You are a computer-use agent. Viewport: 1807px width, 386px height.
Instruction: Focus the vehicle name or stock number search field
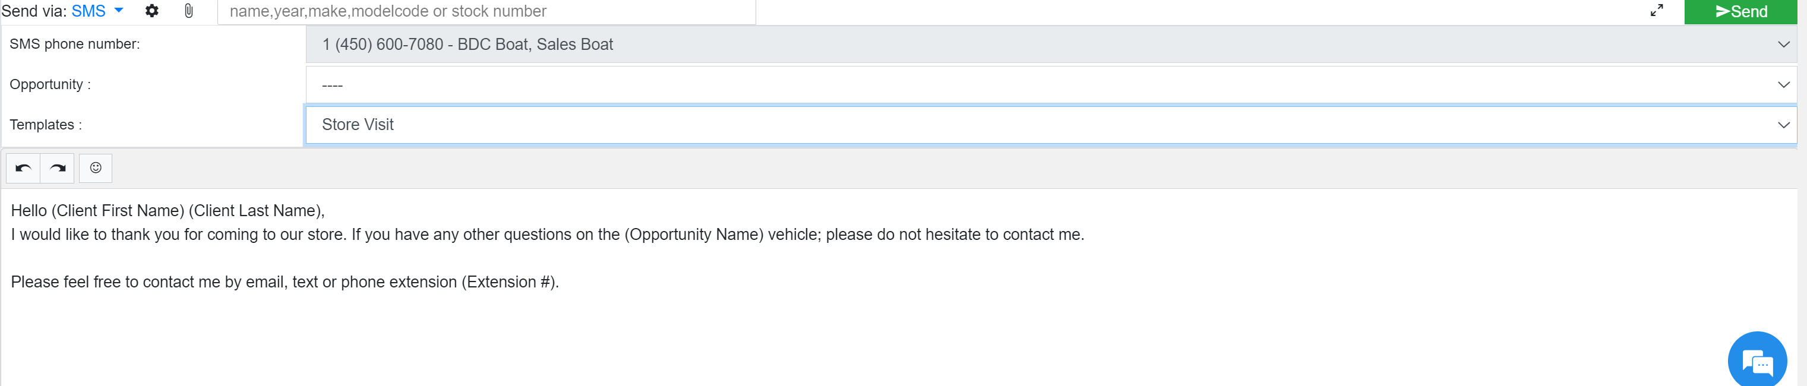486,12
